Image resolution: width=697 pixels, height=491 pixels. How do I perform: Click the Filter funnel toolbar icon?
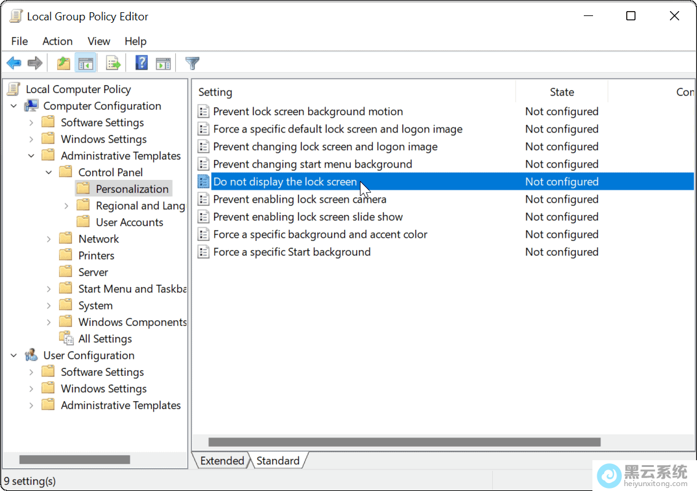[x=193, y=63]
